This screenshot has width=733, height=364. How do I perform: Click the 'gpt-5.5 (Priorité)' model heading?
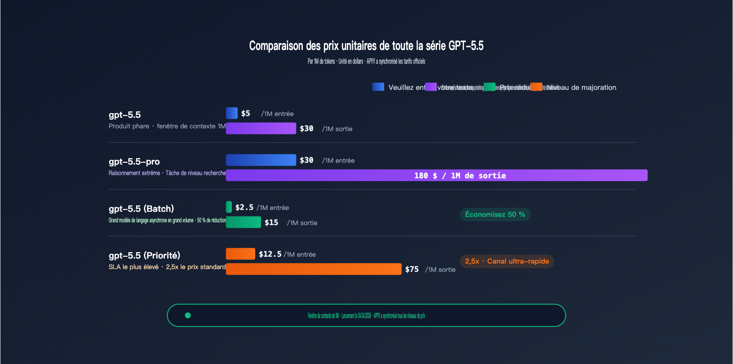(144, 255)
